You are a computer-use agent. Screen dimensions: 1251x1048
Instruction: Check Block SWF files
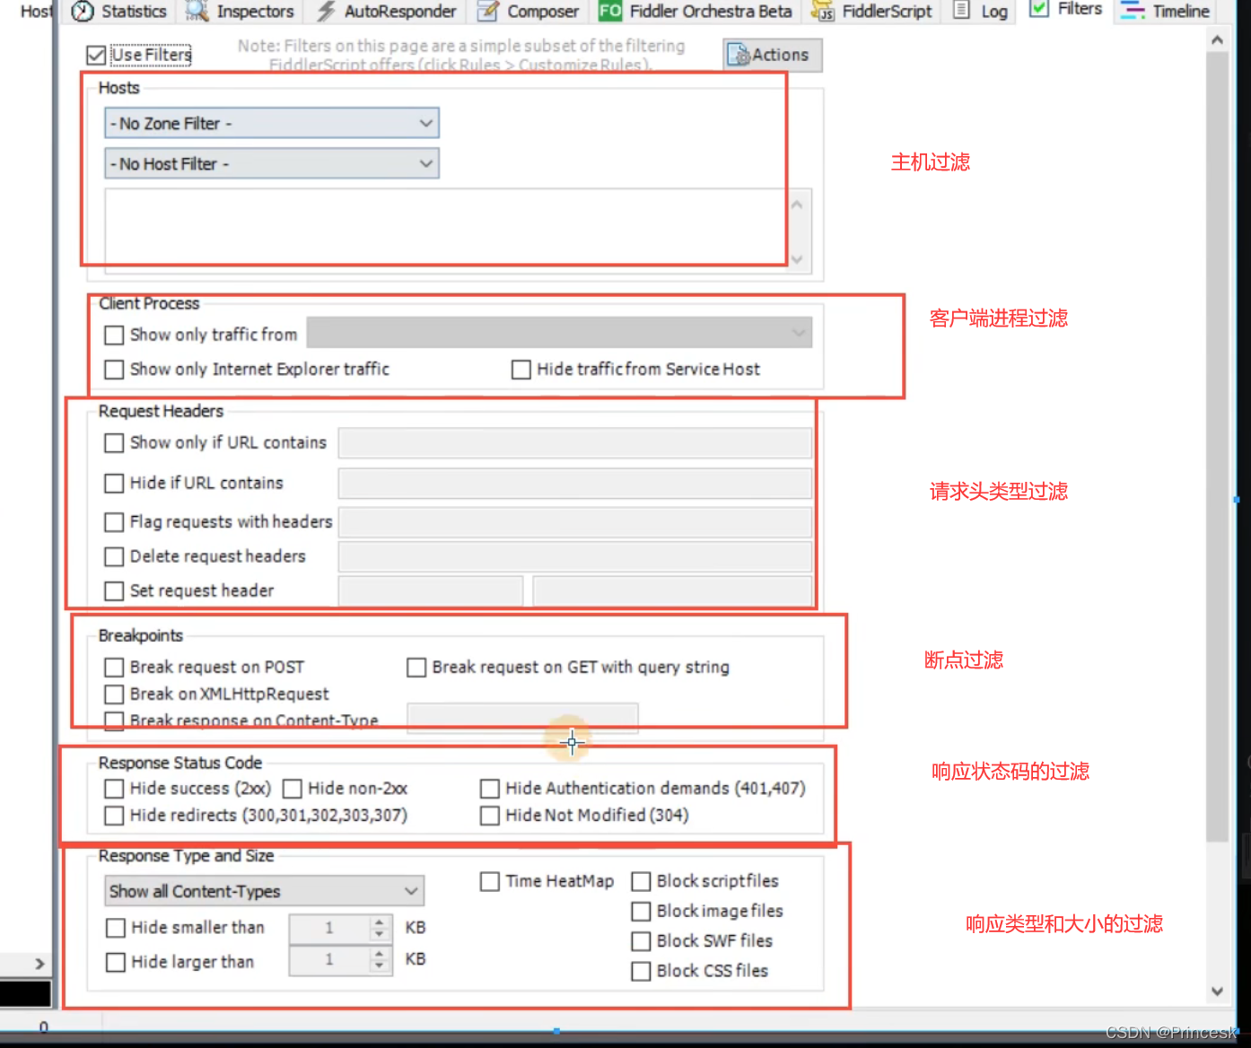(641, 941)
